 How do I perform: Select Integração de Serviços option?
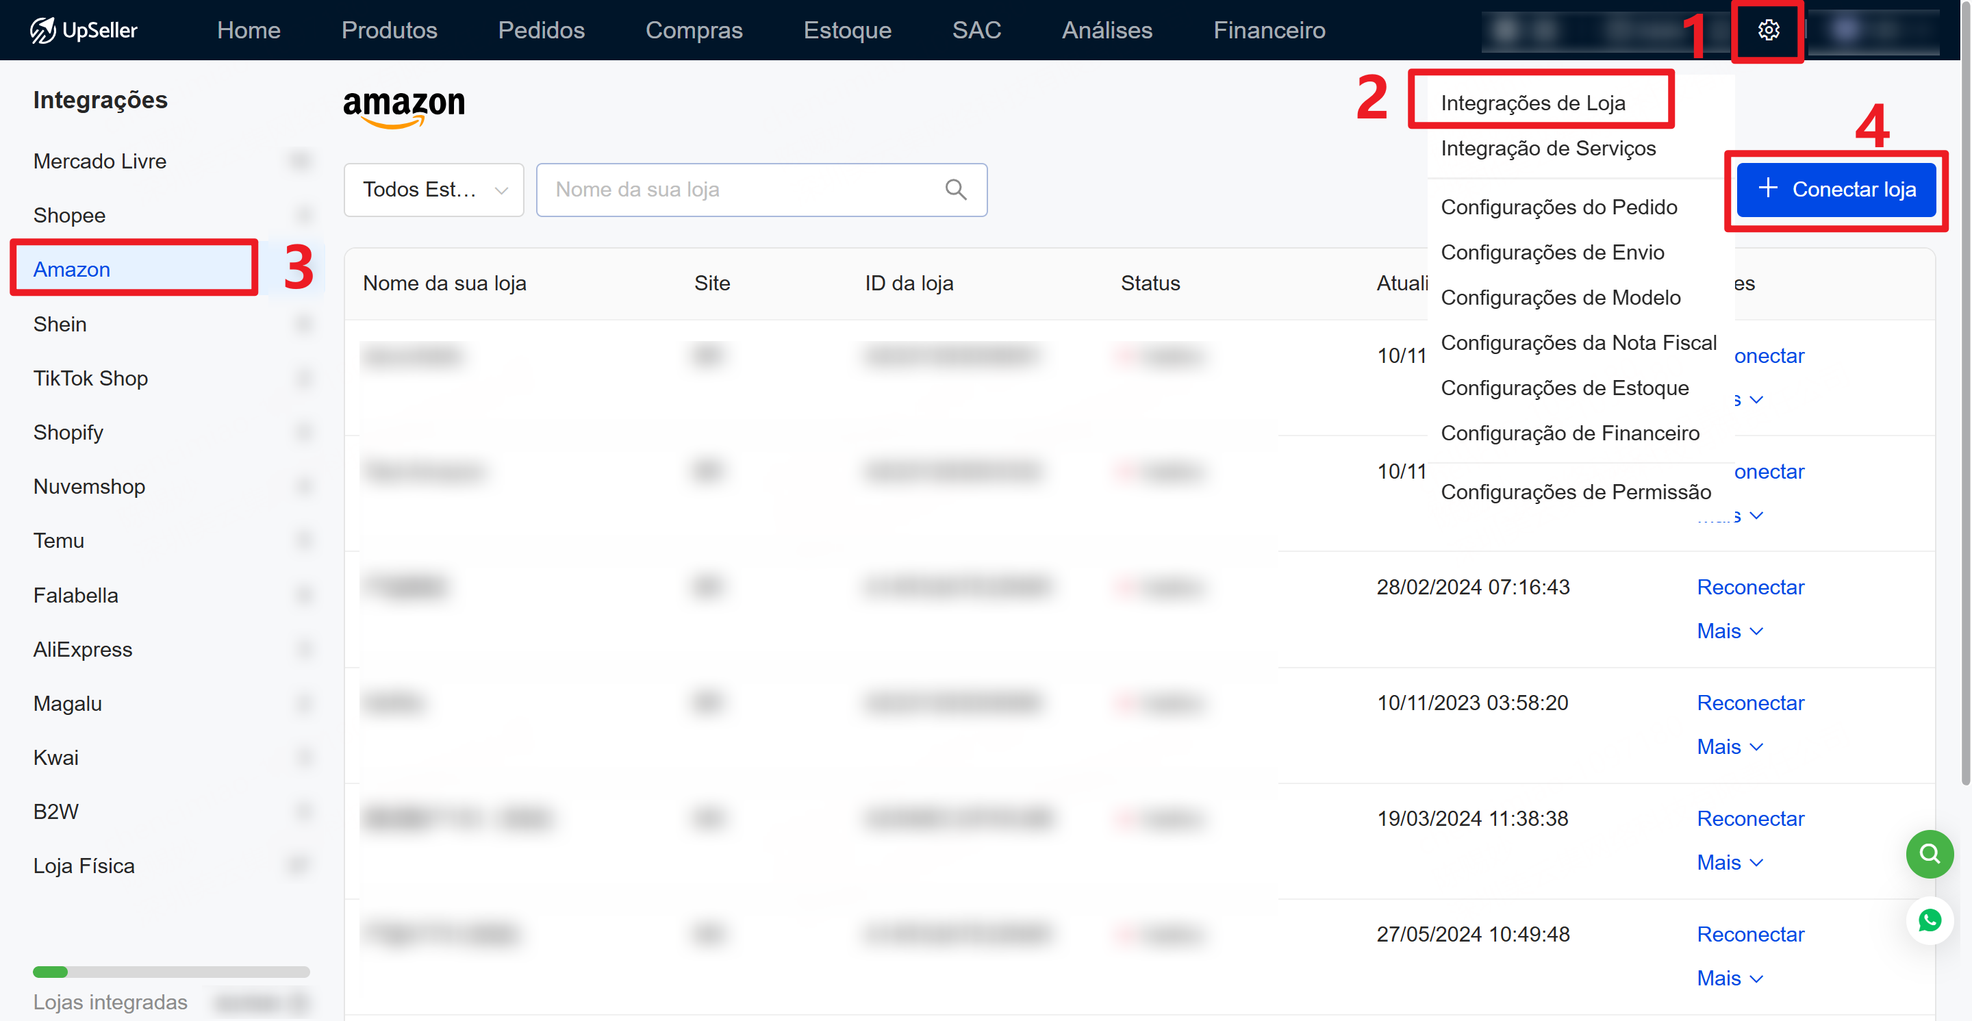tap(1548, 148)
